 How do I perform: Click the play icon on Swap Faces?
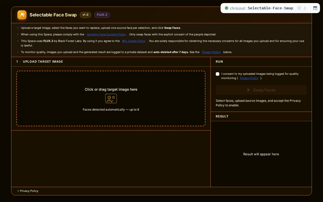[249, 90]
